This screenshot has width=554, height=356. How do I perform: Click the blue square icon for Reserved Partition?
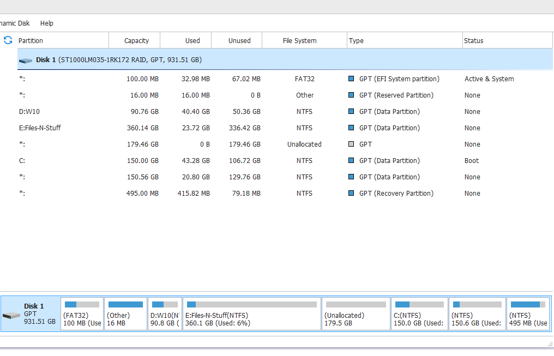[x=351, y=95]
